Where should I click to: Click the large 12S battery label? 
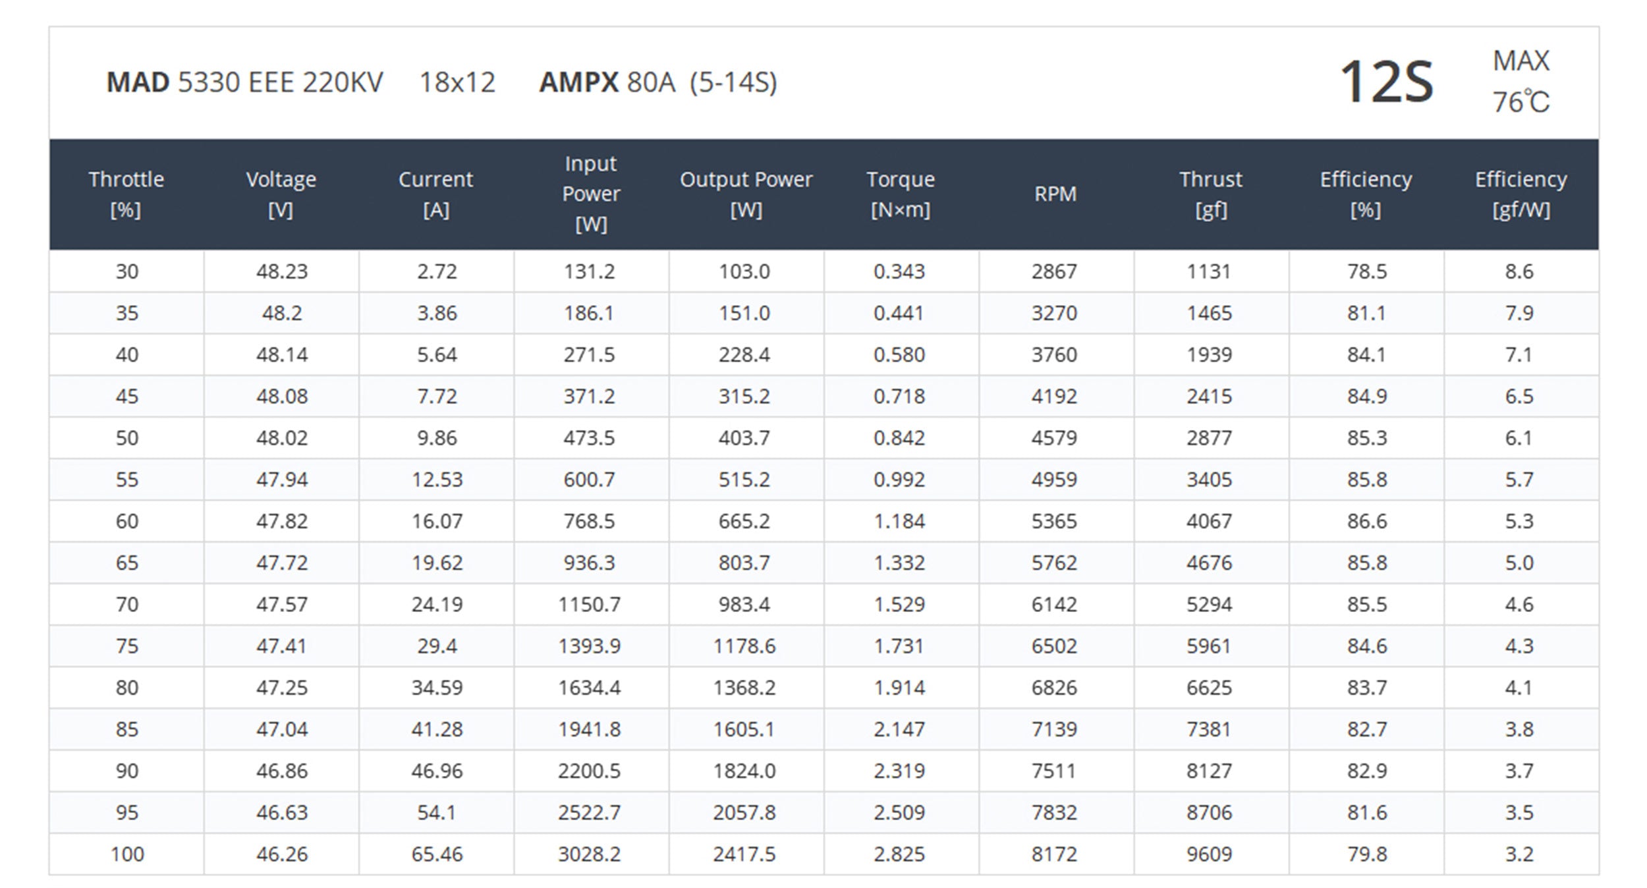pyautogui.click(x=1387, y=82)
